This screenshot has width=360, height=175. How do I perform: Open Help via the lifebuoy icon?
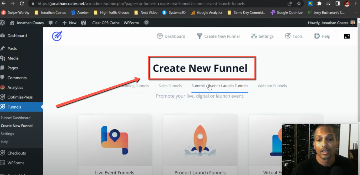316,36
